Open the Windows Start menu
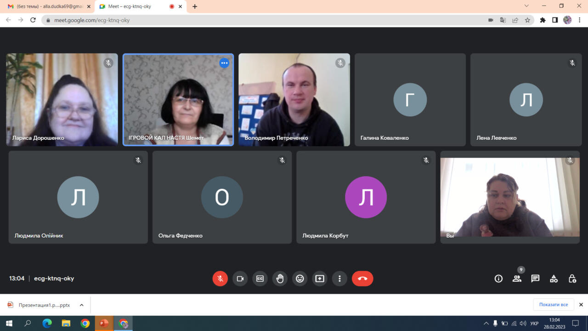588x331 pixels. click(x=9, y=323)
